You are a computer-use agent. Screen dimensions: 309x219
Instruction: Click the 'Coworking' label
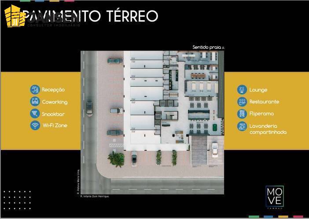[55, 102]
